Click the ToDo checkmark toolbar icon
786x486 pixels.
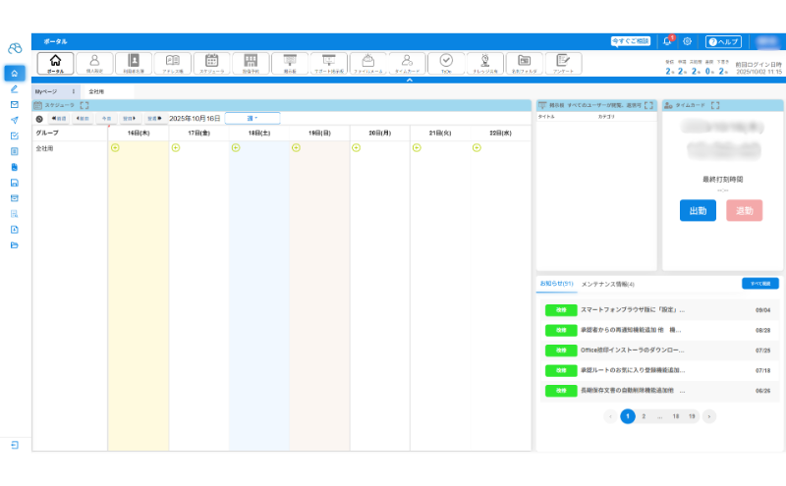click(x=445, y=63)
